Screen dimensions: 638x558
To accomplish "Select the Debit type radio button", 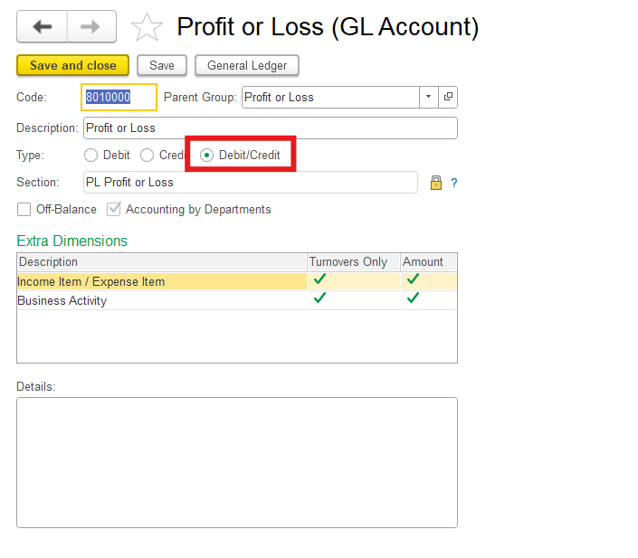I will [90, 156].
